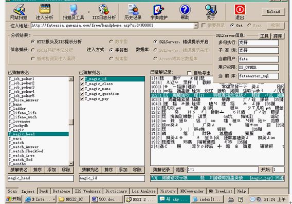Image resolution: width=292 pixels, height=204 pixels.
Task: Switch to the Database tab
Action: coord(61,191)
